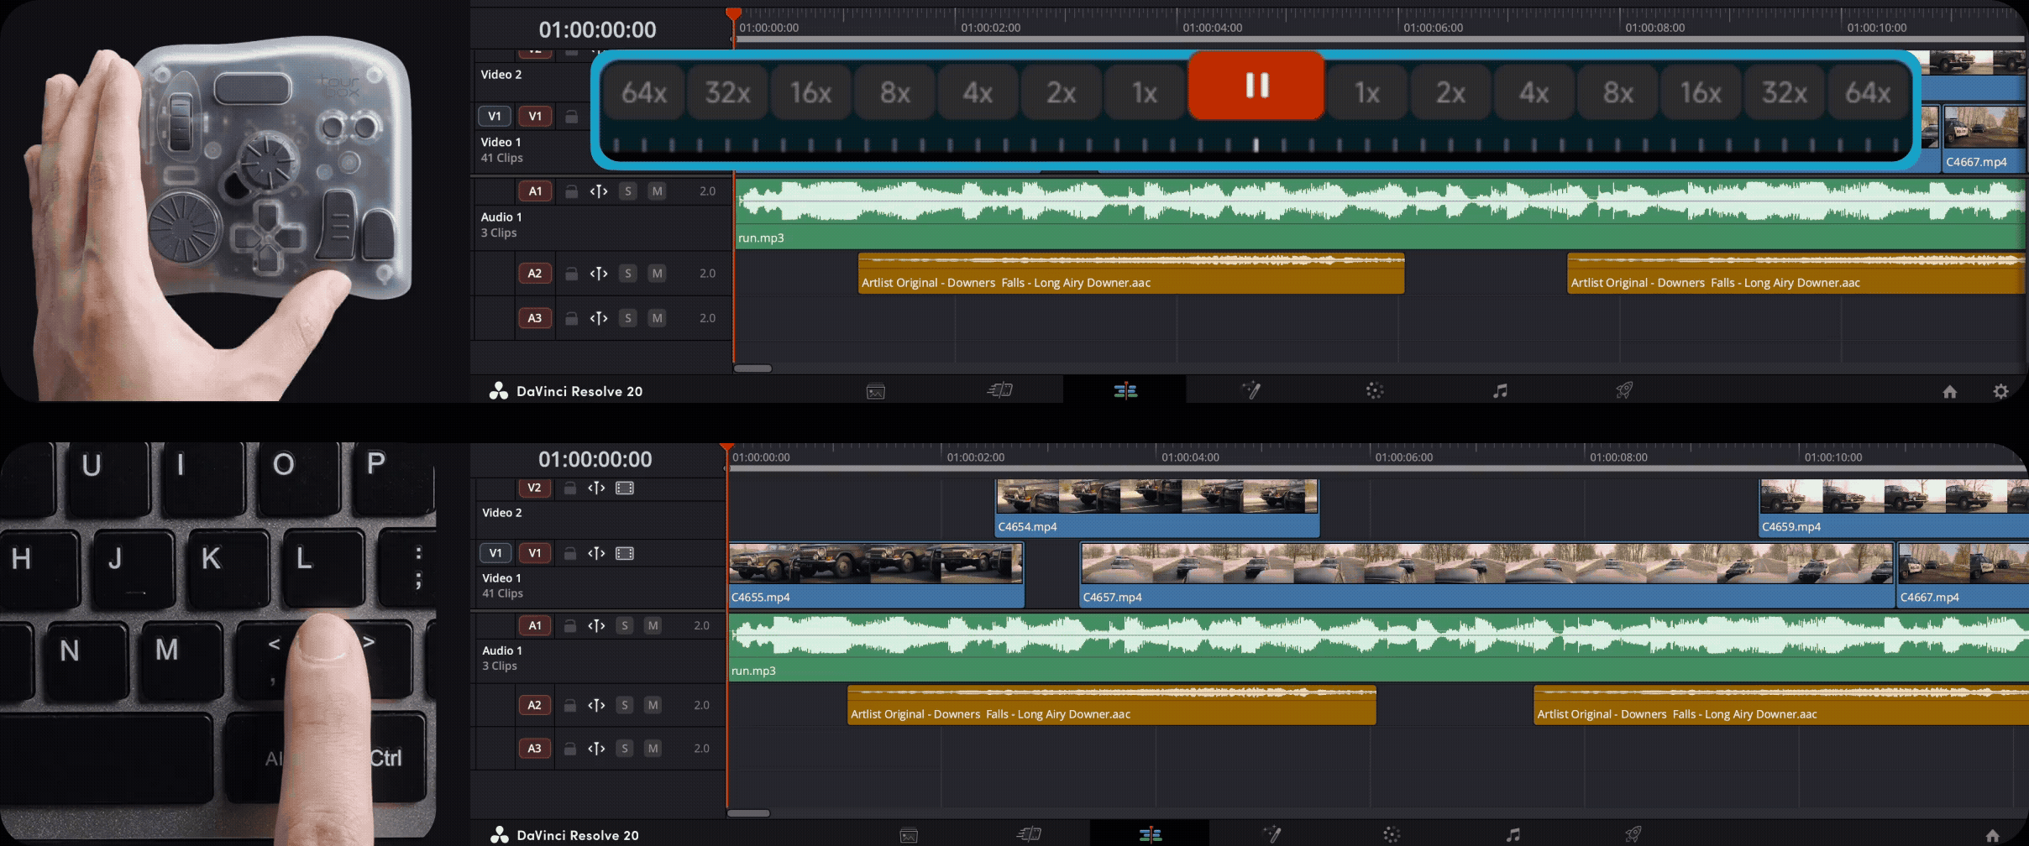Open the Media Pool icon
Image resolution: width=2029 pixels, height=846 pixels.
coord(875,390)
